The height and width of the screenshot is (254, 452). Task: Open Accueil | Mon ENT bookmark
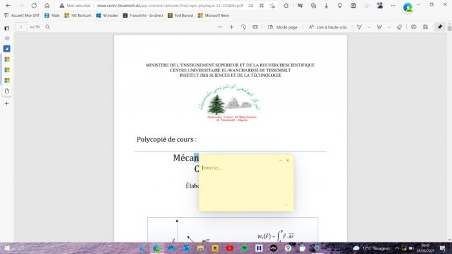pos(22,15)
